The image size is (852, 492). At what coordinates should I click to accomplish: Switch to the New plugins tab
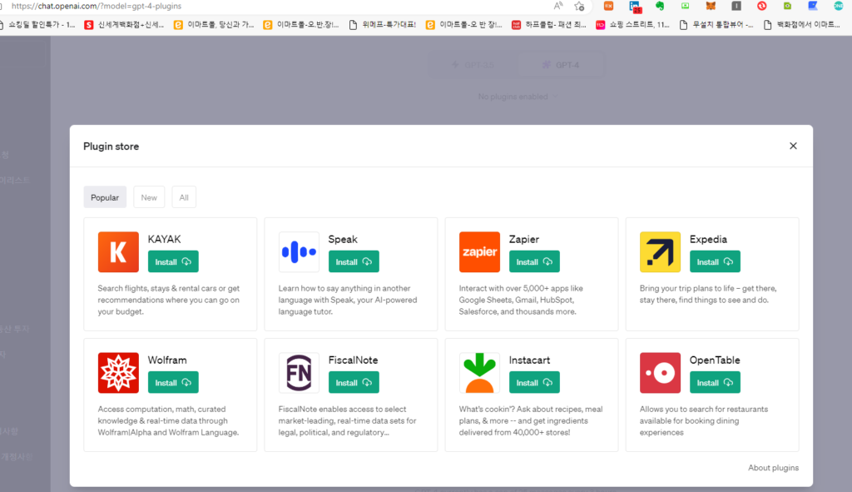(149, 197)
